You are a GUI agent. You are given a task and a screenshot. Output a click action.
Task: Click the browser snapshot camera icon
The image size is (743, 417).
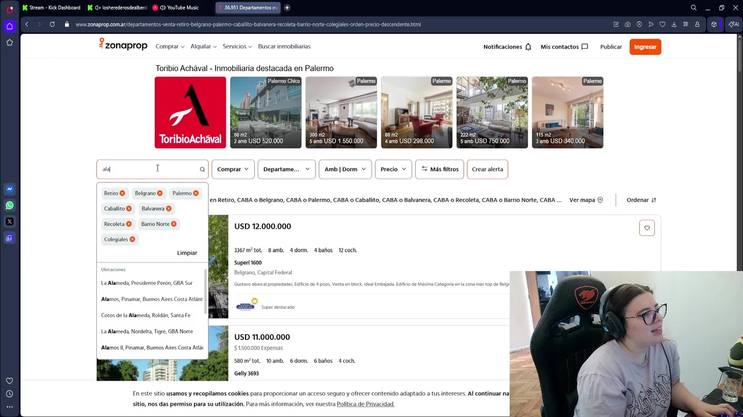pos(627,24)
